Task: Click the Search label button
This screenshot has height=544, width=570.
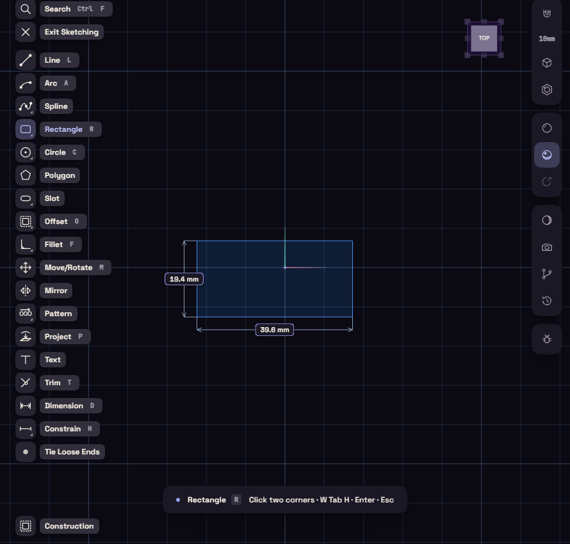Action: click(x=76, y=9)
